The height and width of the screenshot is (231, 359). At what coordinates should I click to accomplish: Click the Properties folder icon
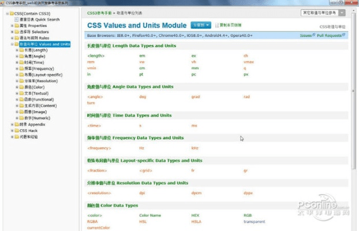16,25
